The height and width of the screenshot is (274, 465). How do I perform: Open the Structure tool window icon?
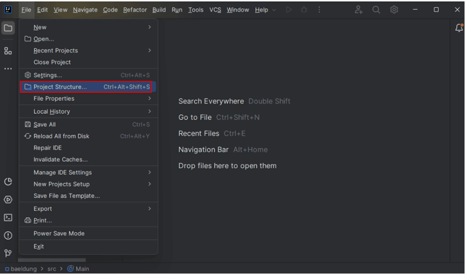pyautogui.click(x=8, y=51)
